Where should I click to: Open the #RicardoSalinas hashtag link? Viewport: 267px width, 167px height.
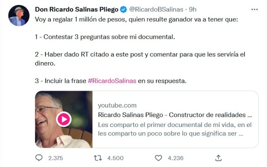tap(112, 81)
